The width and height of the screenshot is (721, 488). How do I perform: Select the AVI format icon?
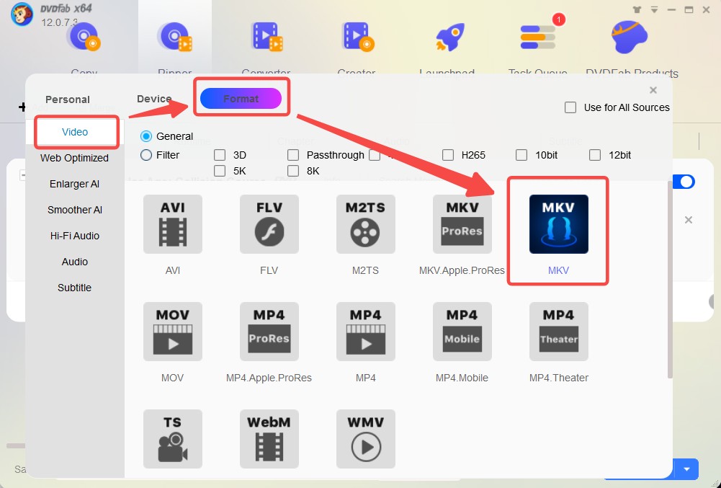[172, 224]
